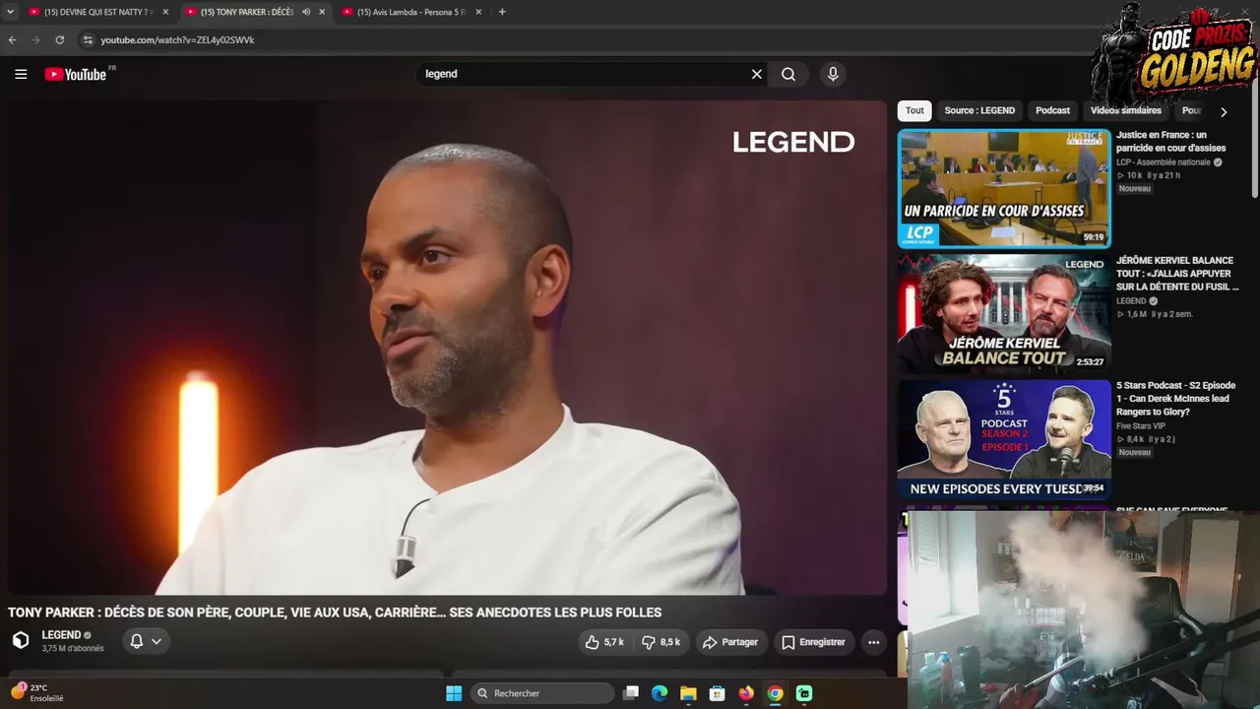This screenshot has width=1260, height=709.
Task: Go back in browser history
Action: 13,40
